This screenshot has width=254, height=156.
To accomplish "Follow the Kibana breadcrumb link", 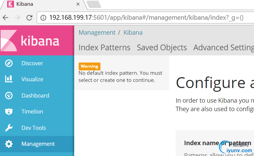I will (x=133, y=33).
